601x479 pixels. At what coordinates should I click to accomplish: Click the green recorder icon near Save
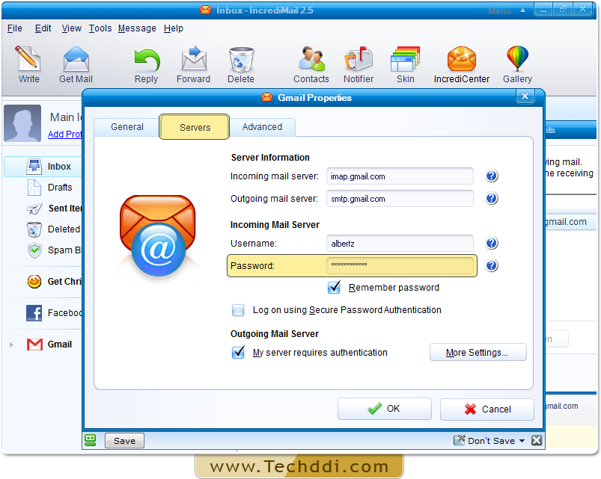[91, 440]
